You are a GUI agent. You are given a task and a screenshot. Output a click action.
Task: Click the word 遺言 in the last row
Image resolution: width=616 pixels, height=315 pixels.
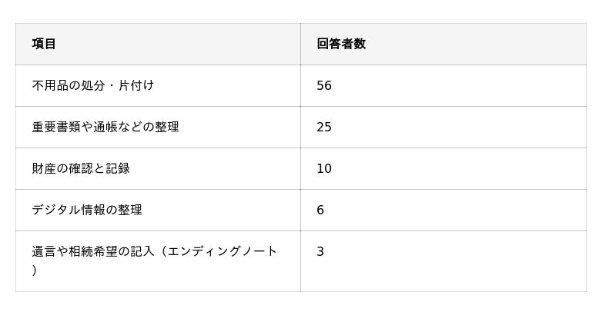click(44, 251)
